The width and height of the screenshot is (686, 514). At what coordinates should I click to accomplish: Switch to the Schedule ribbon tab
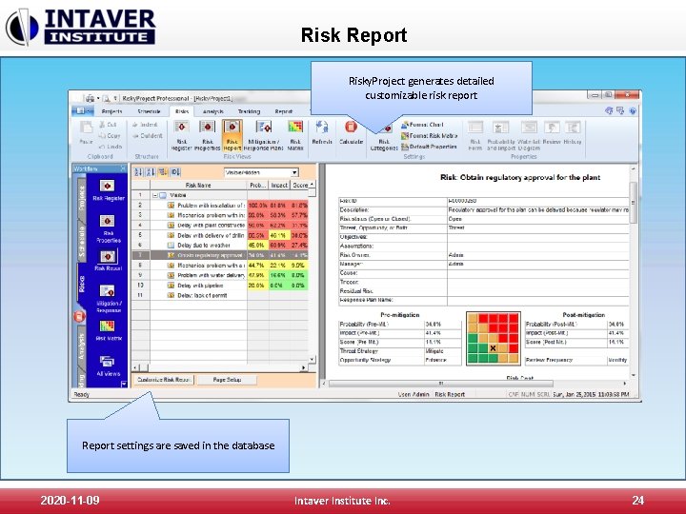coord(149,111)
